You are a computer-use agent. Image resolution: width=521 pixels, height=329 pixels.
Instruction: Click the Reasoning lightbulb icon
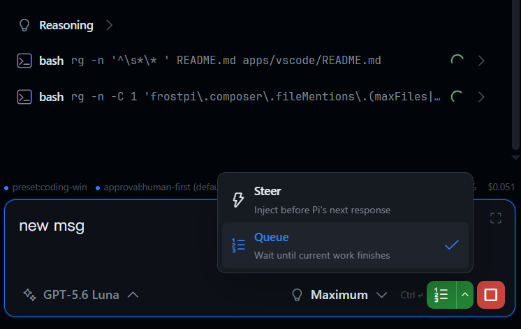pyautogui.click(x=24, y=25)
